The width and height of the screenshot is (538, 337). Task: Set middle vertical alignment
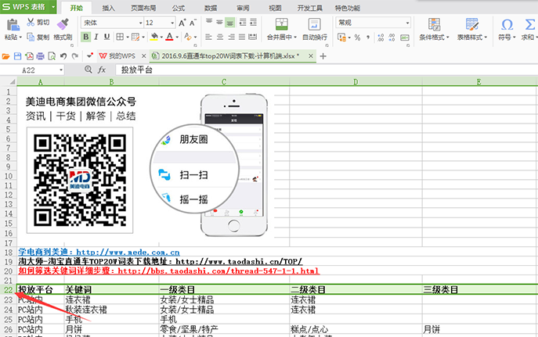pyautogui.click(x=219, y=22)
